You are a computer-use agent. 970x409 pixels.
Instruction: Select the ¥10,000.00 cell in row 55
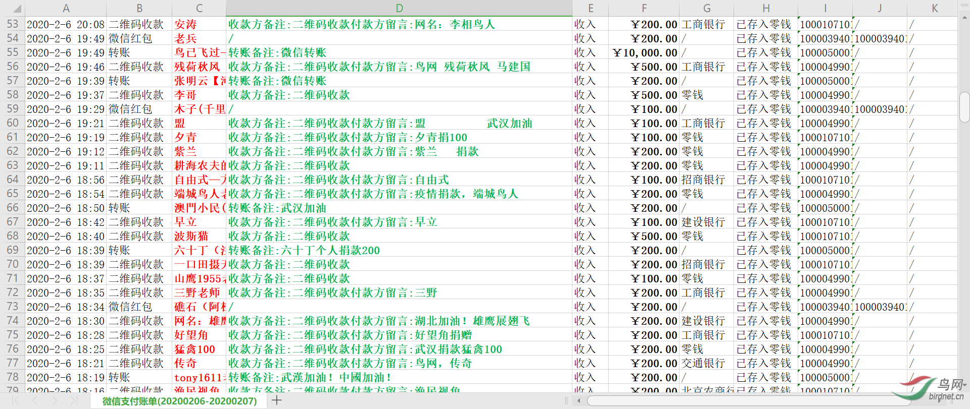point(644,52)
